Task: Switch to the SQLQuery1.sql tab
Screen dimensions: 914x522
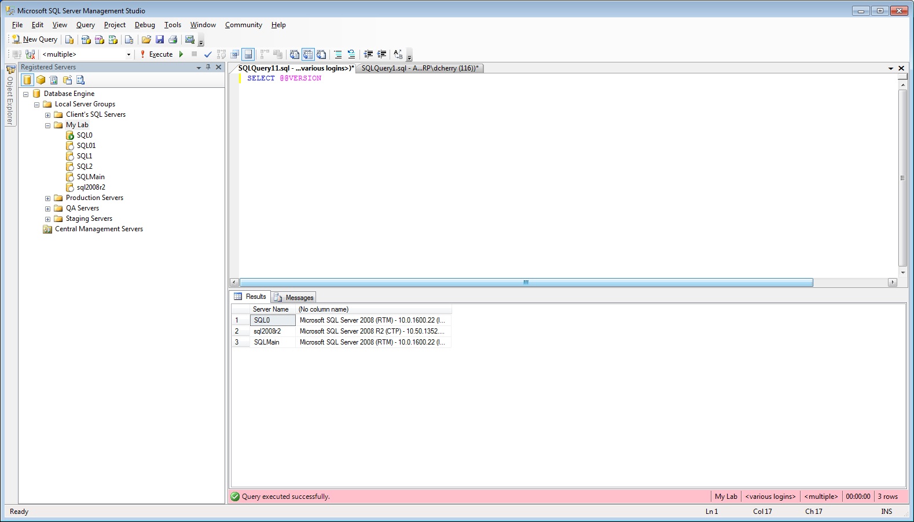Action: 420,68
